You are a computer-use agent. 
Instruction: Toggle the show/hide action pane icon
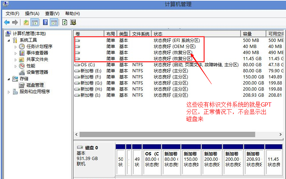54,22
